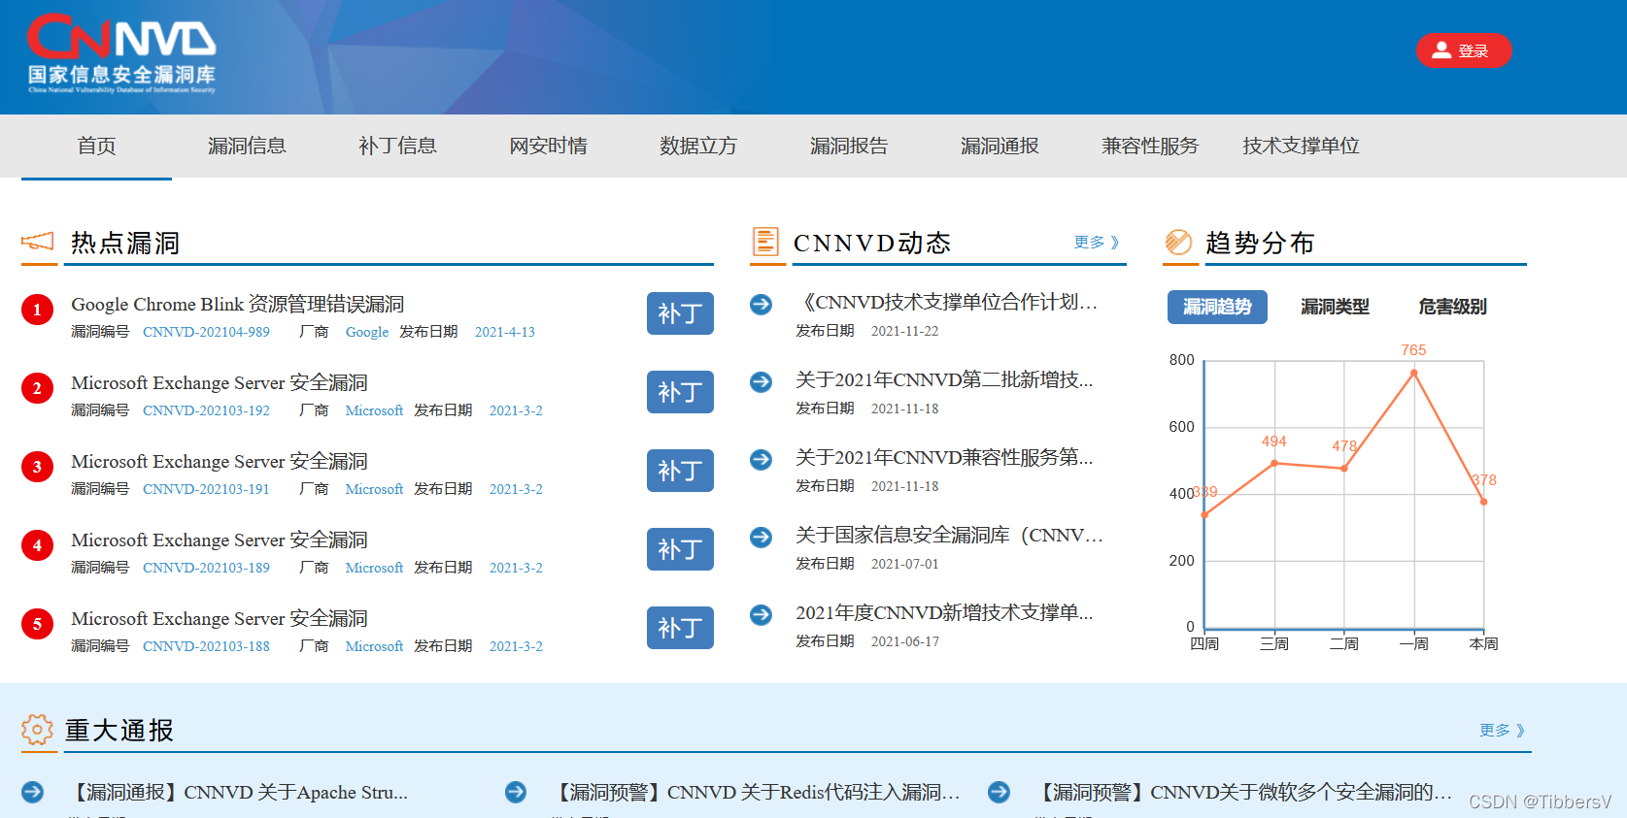Navigate to 漏洞通报 page

1000,146
